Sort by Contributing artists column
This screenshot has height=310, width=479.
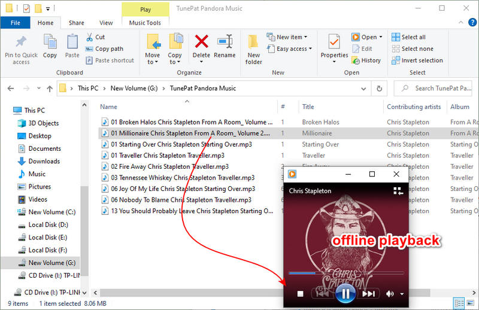pos(414,107)
